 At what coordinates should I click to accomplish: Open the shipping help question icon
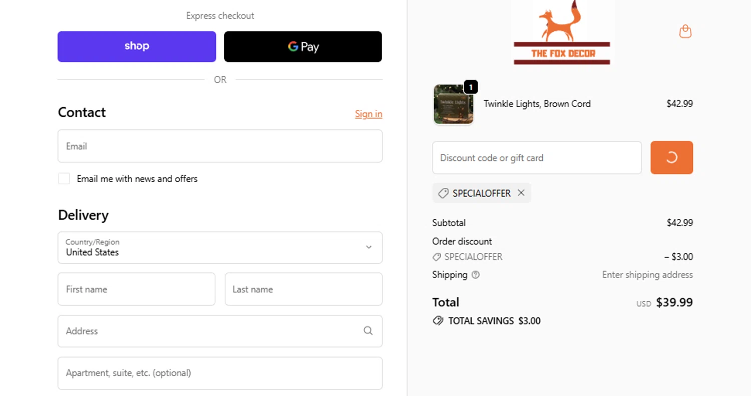[476, 274]
